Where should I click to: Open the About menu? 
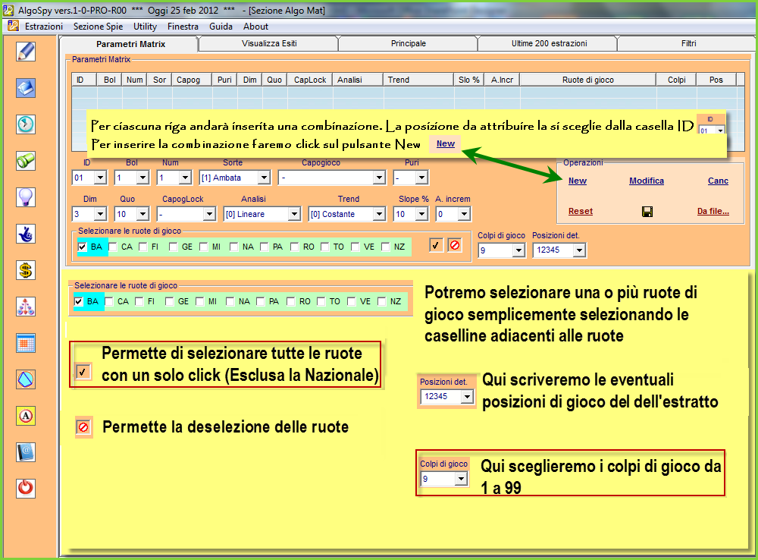255,26
